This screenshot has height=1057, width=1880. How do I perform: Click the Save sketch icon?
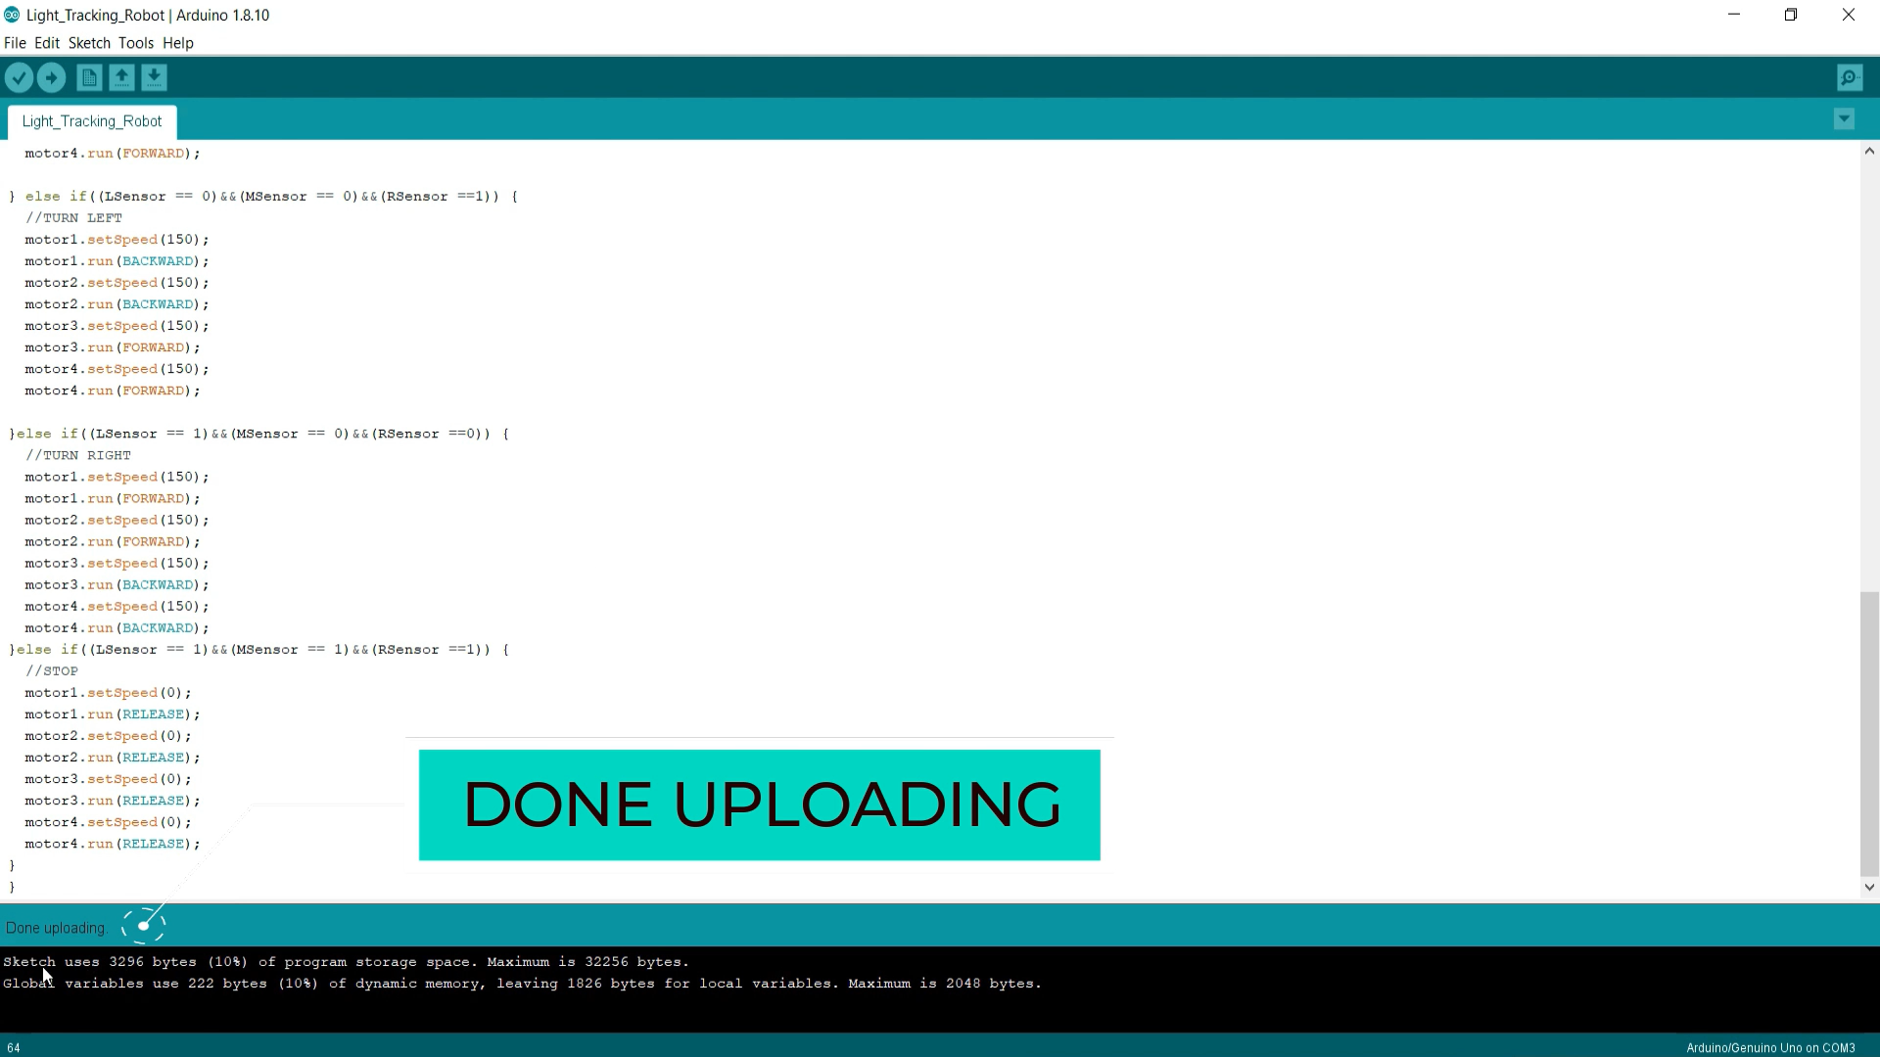click(154, 77)
